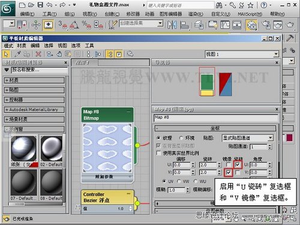
Task: Click the 02 - Default sample slot
Action: click(51, 148)
